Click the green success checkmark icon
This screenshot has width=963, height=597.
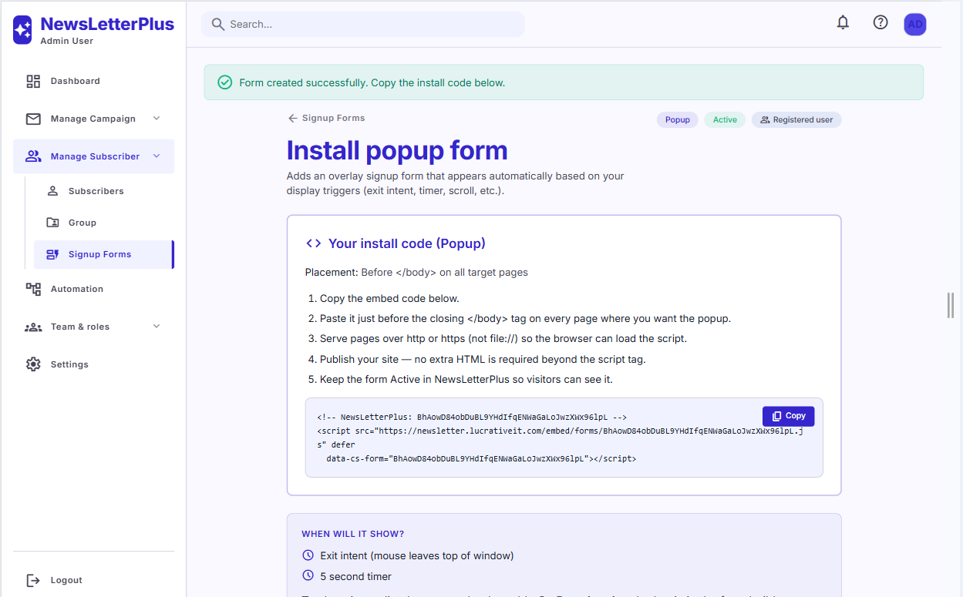point(224,82)
